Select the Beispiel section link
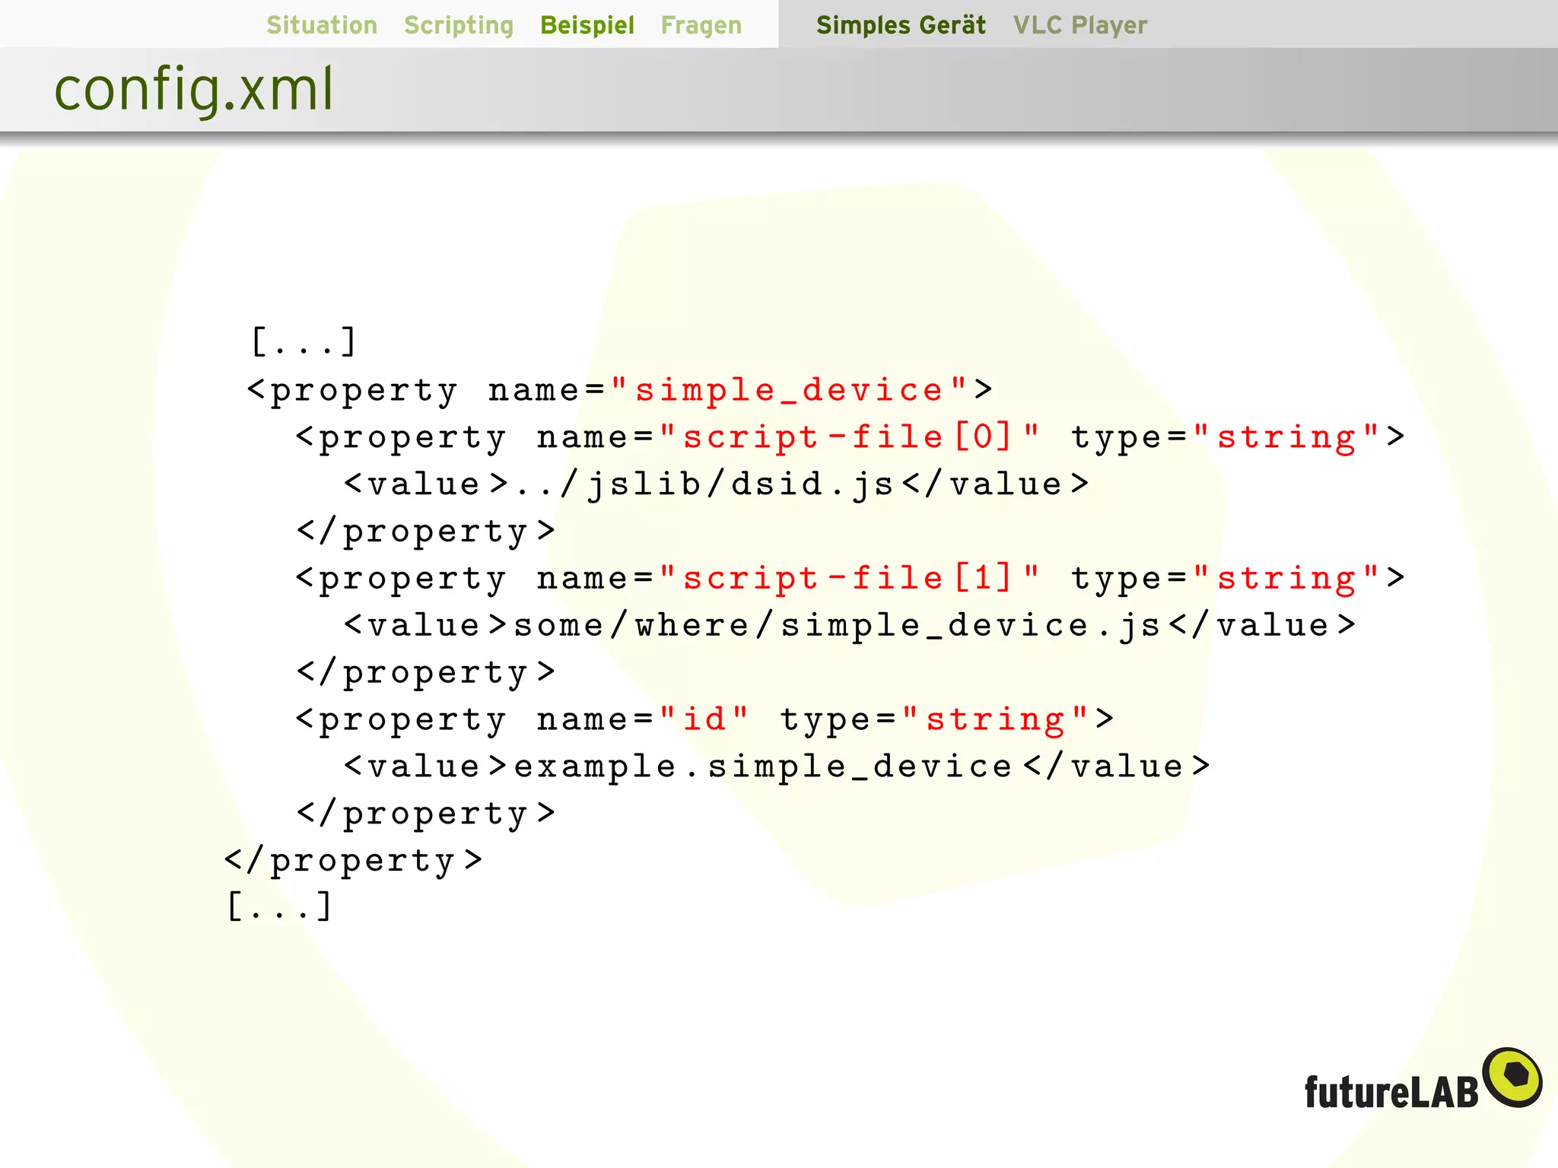The width and height of the screenshot is (1558, 1168). click(x=587, y=26)
